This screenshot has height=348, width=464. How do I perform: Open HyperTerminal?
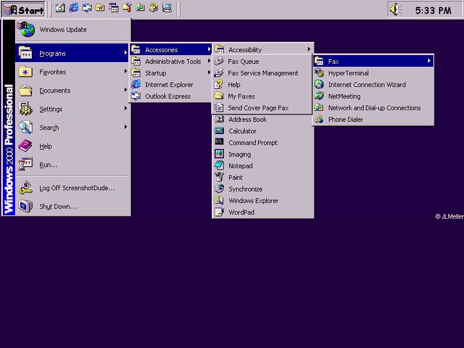pos(374,73)
